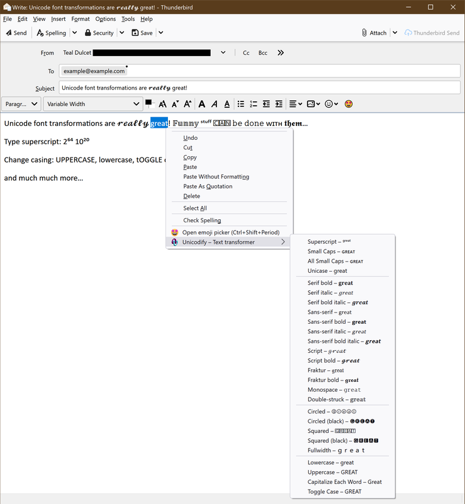Open text alignment options
This screenshot has height=504, width=465.
tap(296, 104)
